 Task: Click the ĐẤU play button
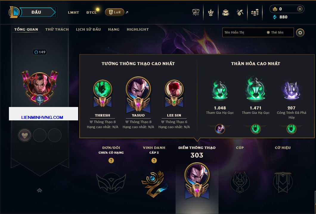point(37,12)
